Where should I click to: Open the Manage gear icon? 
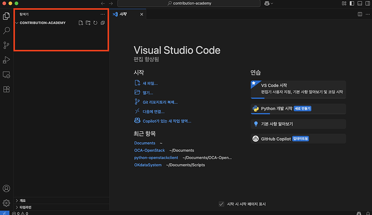(6, 203)
